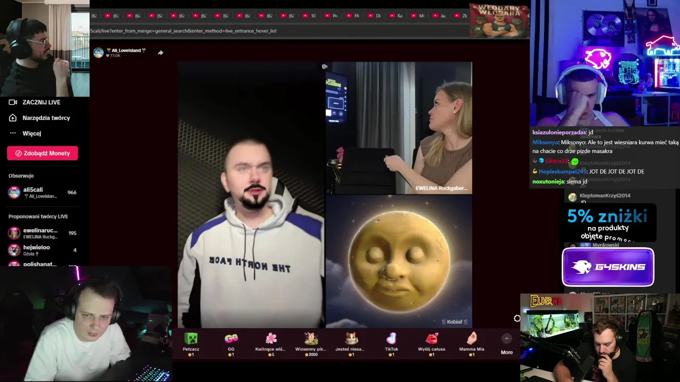Click the Mynkowski chat username

[x=606, y=245]
